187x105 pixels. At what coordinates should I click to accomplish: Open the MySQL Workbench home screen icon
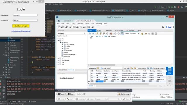tap(59, 21)
